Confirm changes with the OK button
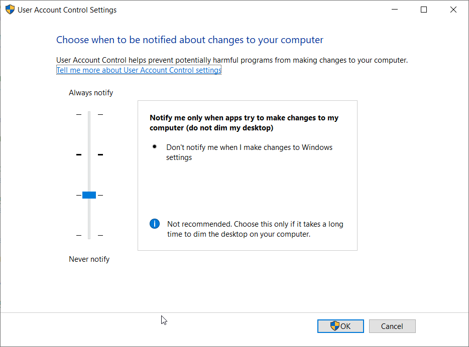Image resolution: width=469 pixels, height=347 pixels. [x=340, y=326]
